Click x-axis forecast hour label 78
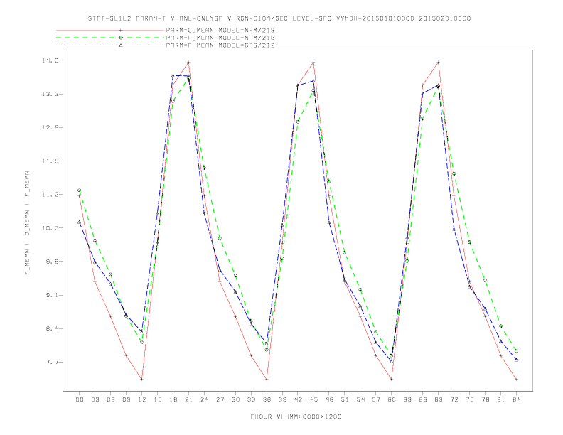The height and width of the screenshot is (435, 563). 485,399
